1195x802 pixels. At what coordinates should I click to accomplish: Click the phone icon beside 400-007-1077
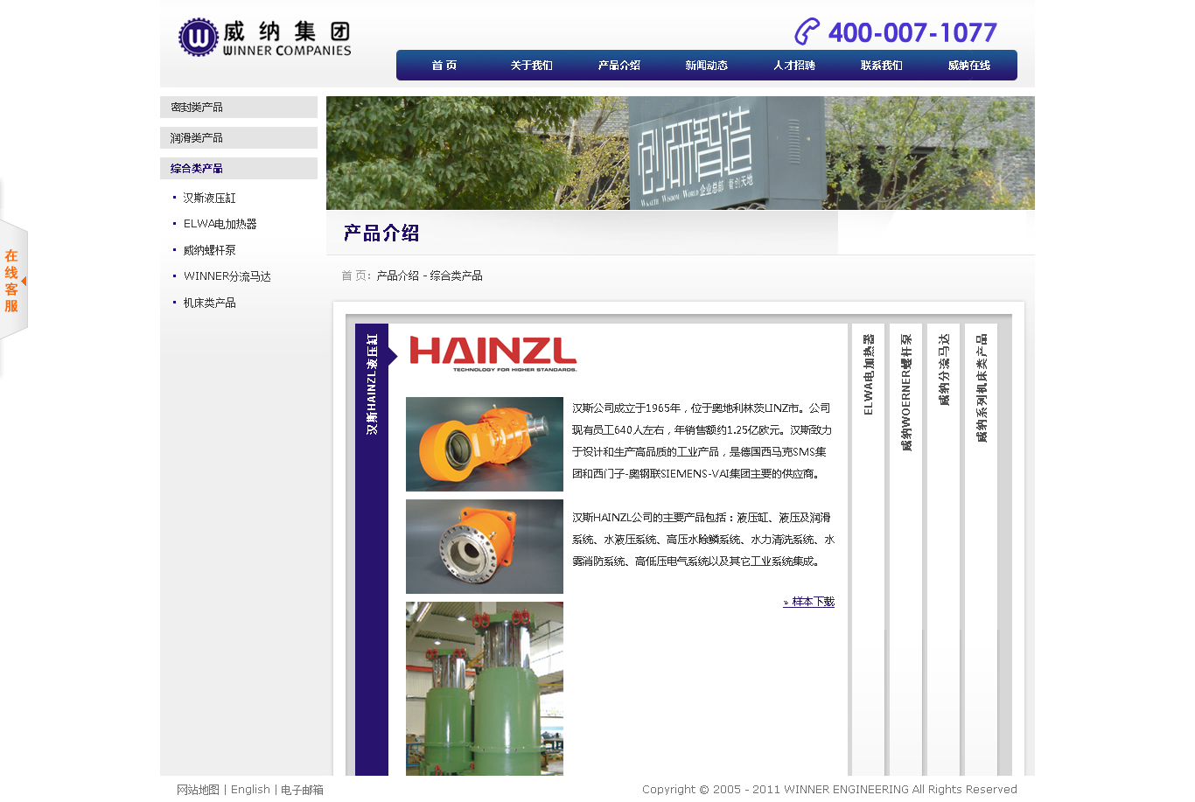coord(807,32)
